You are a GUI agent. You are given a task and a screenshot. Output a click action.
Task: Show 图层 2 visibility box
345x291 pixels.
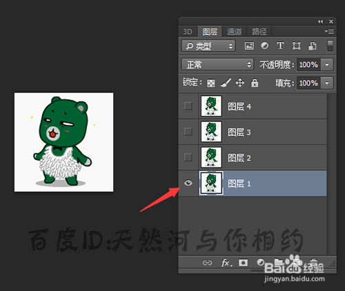[x=188, y=157]
